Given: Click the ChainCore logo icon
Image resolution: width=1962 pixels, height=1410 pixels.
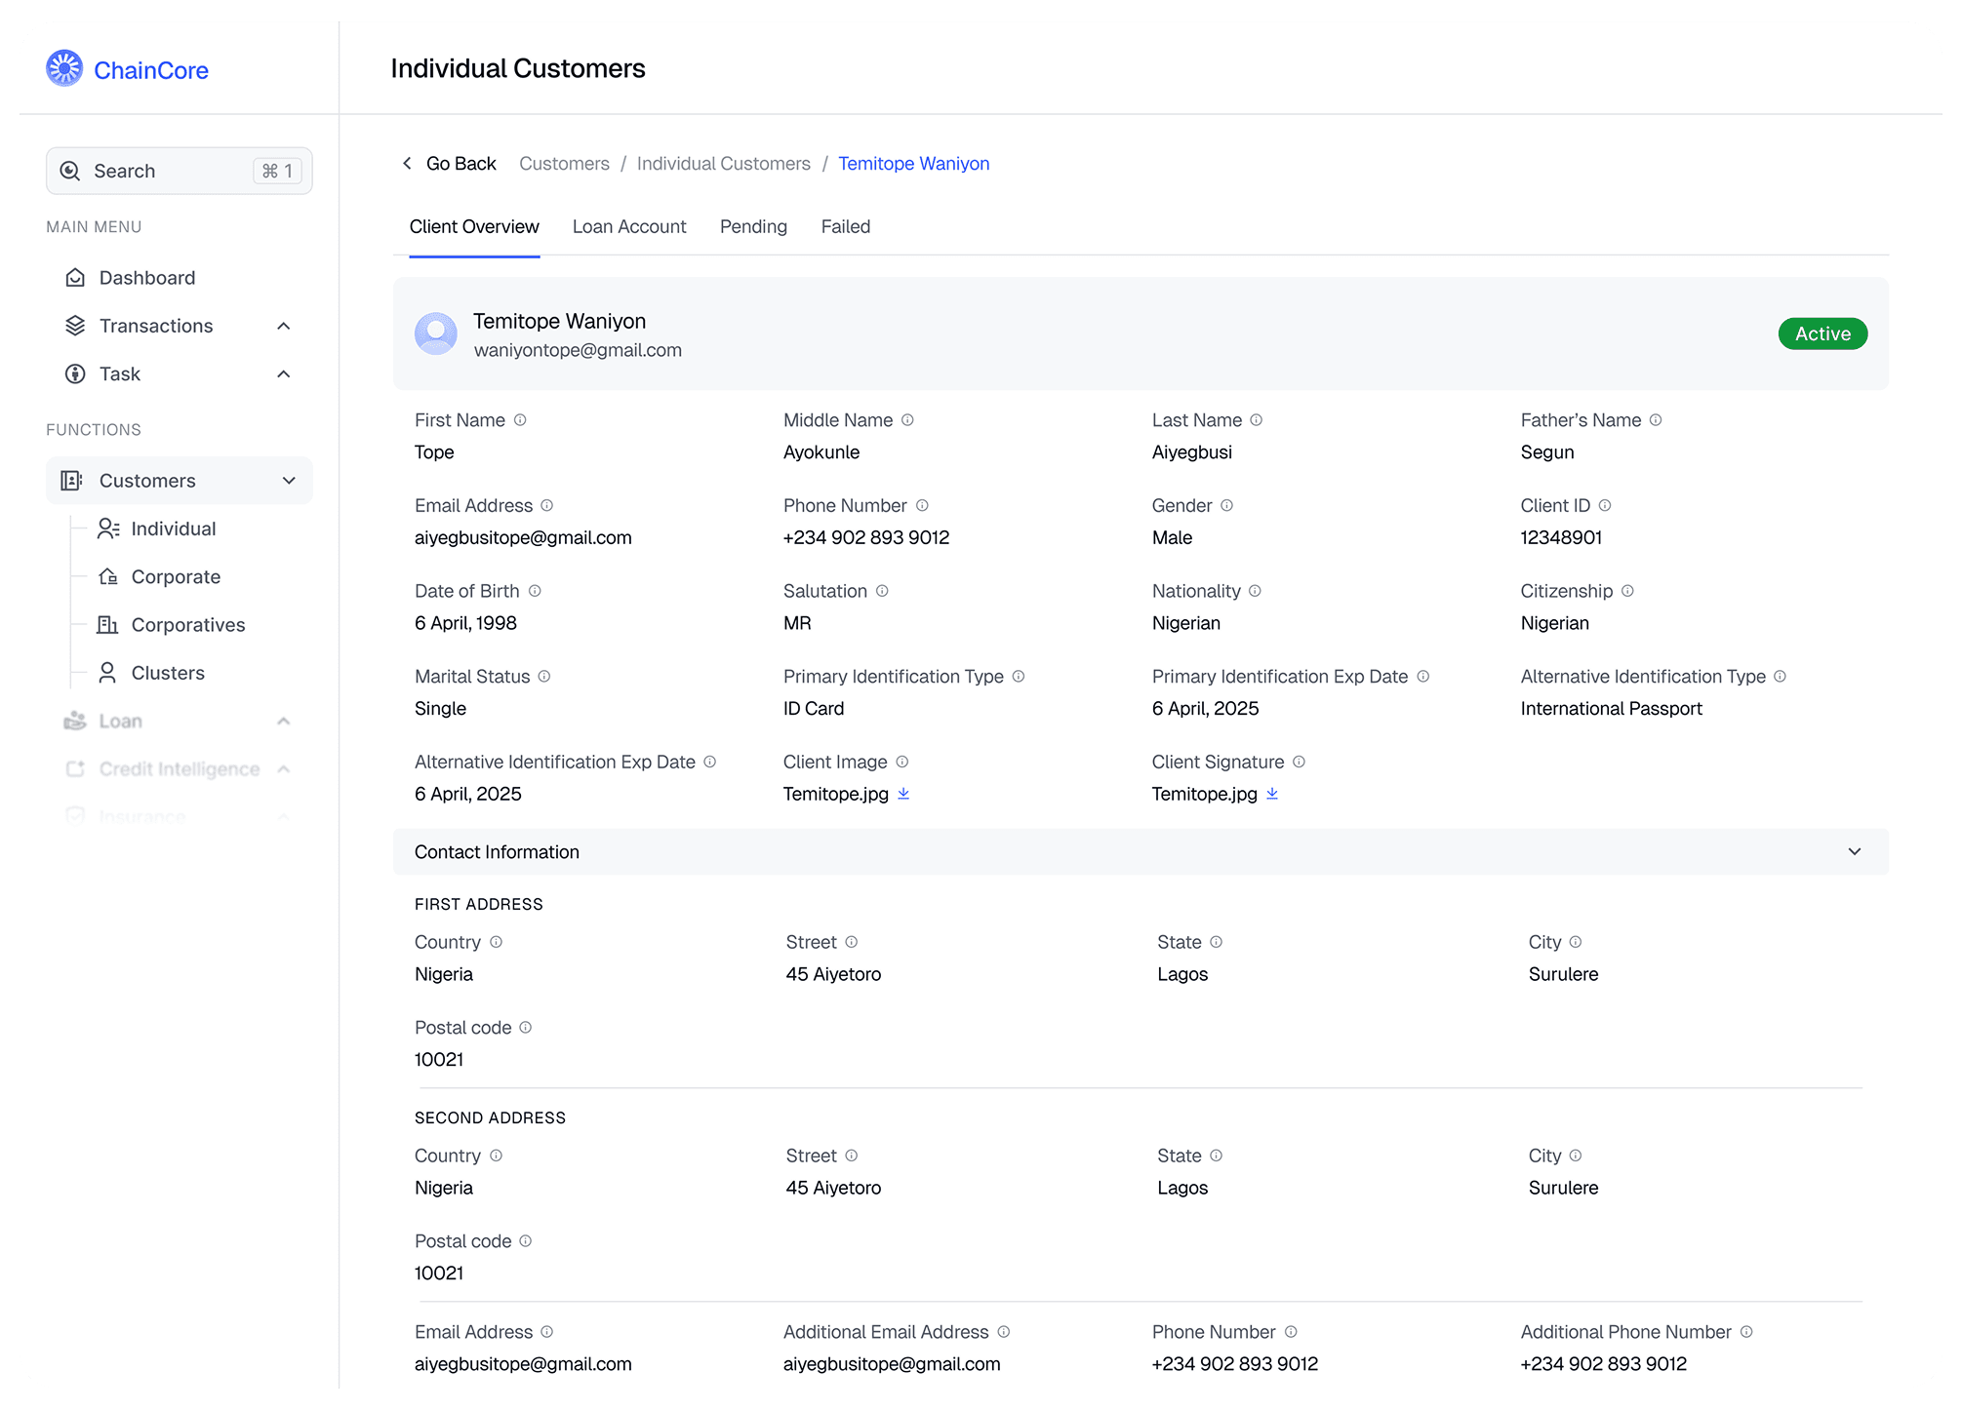Looking at the screenshot, I should point(64,68).
